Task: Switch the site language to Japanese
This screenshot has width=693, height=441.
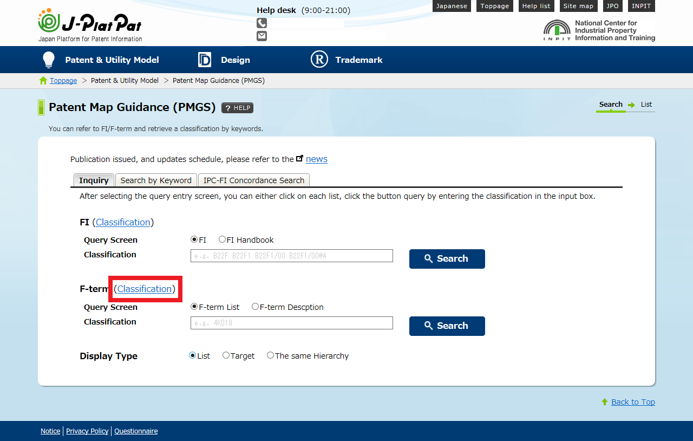Action: click(452, 6)
